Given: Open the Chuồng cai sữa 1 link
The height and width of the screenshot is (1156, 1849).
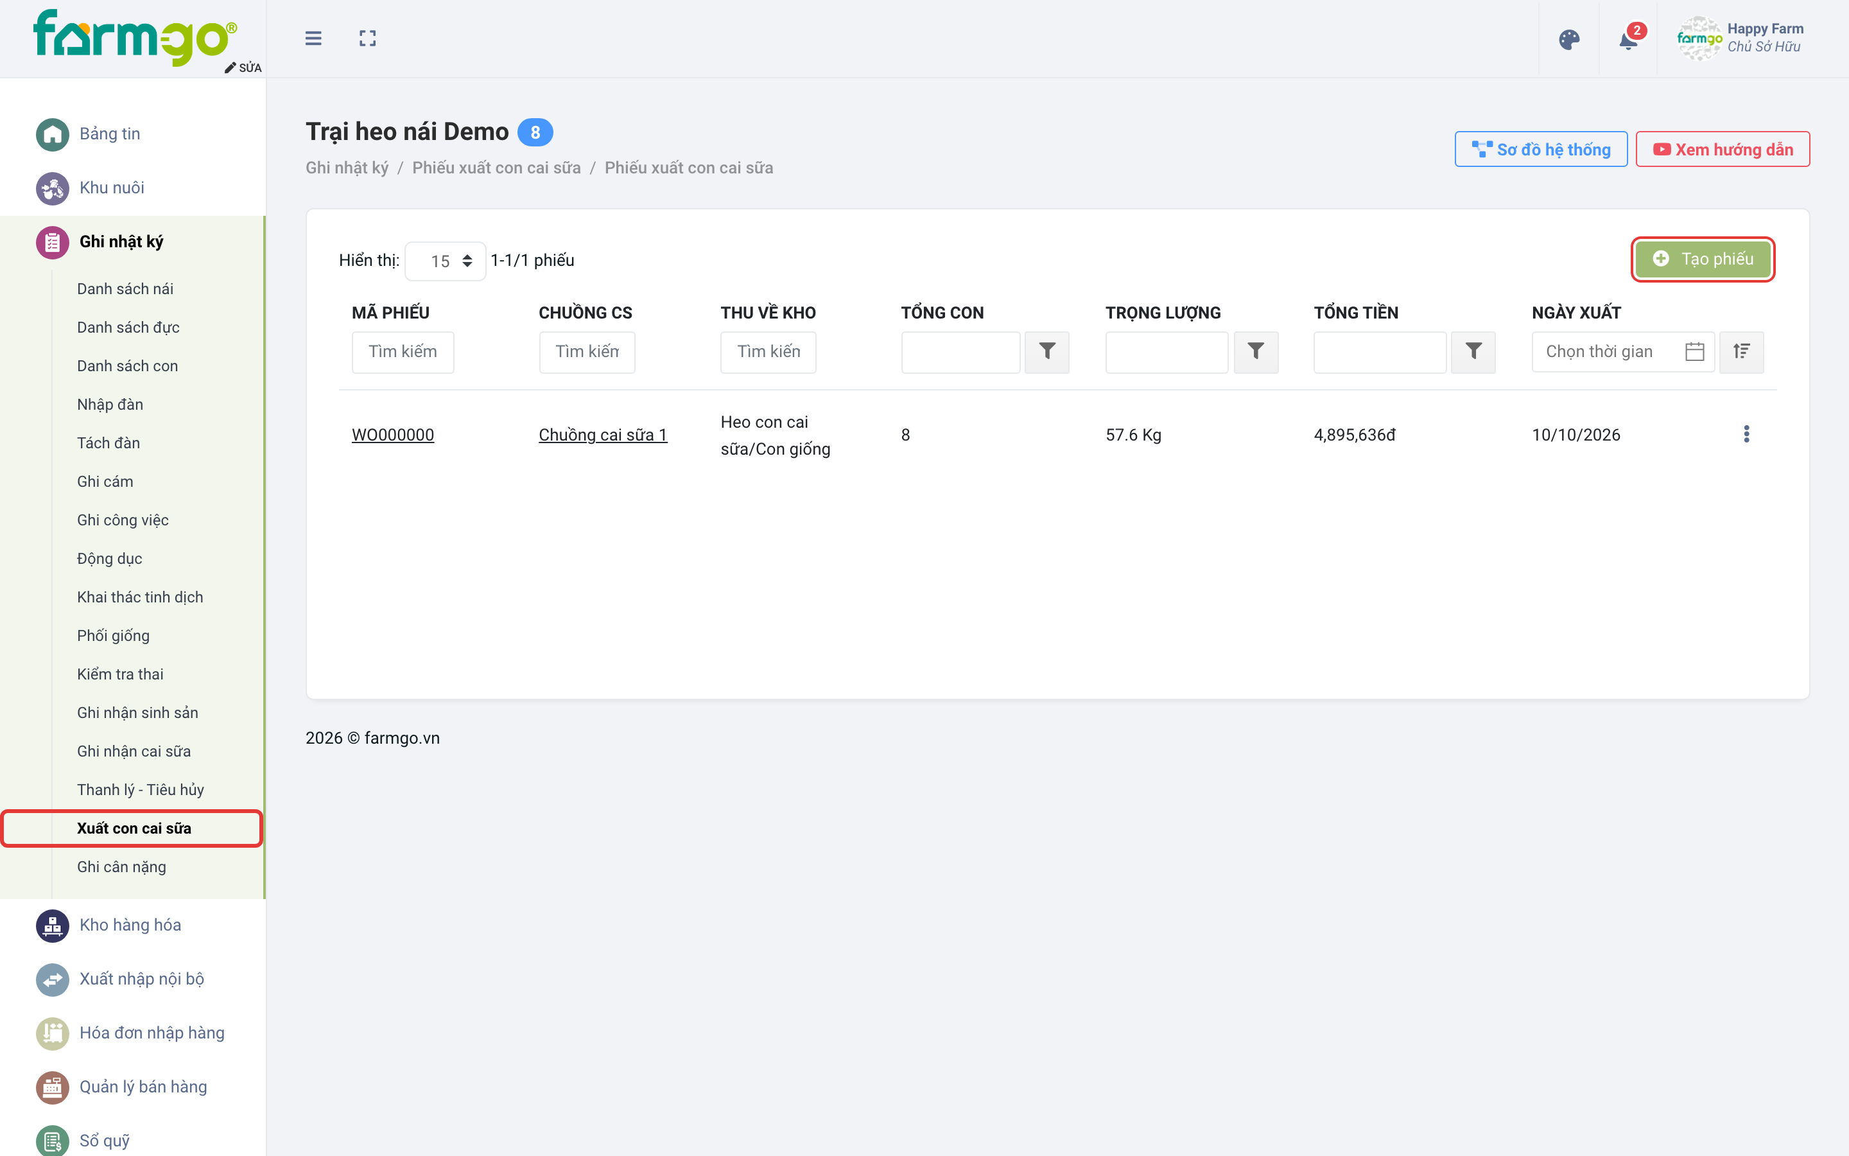Looking at the screenshot, I should coord(603,434).
